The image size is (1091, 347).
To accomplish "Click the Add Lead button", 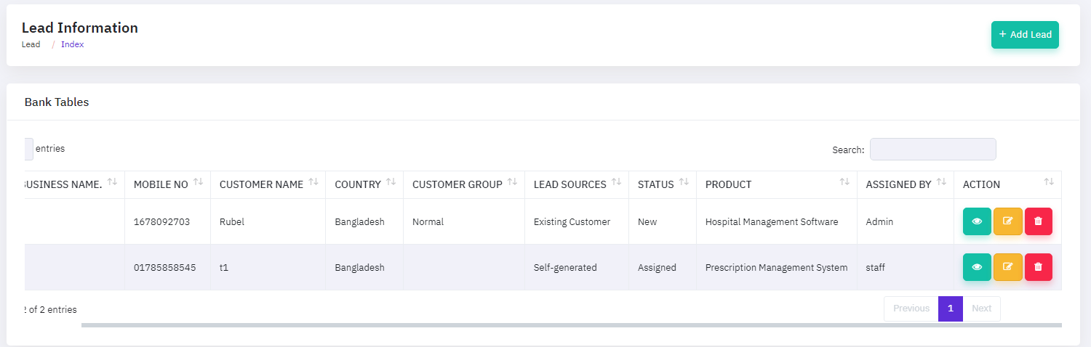I will pyautogui.click(x=1025, y=35).
